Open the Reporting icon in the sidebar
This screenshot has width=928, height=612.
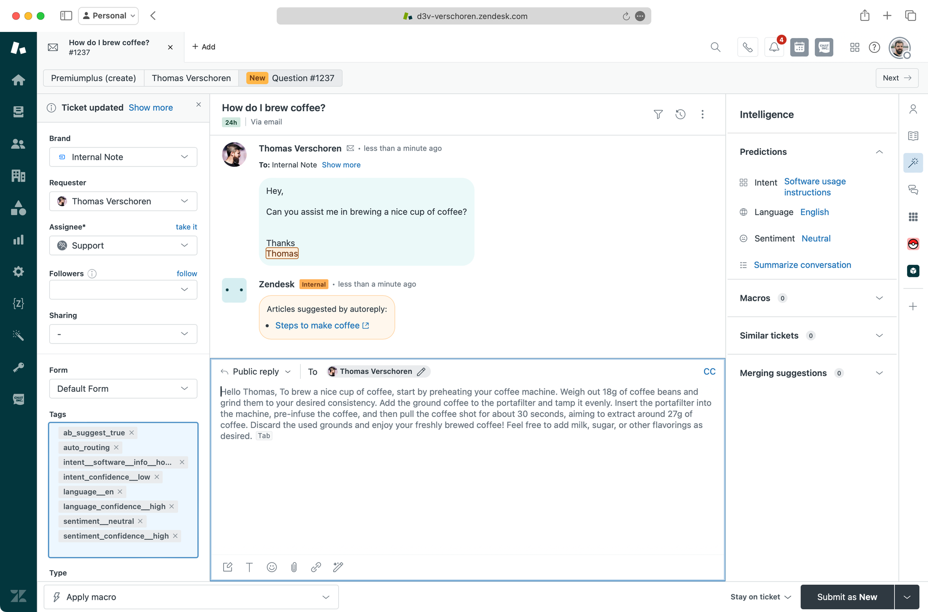tap(18, 240)
